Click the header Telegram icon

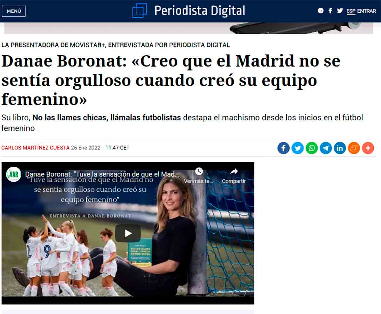(321, 11)
